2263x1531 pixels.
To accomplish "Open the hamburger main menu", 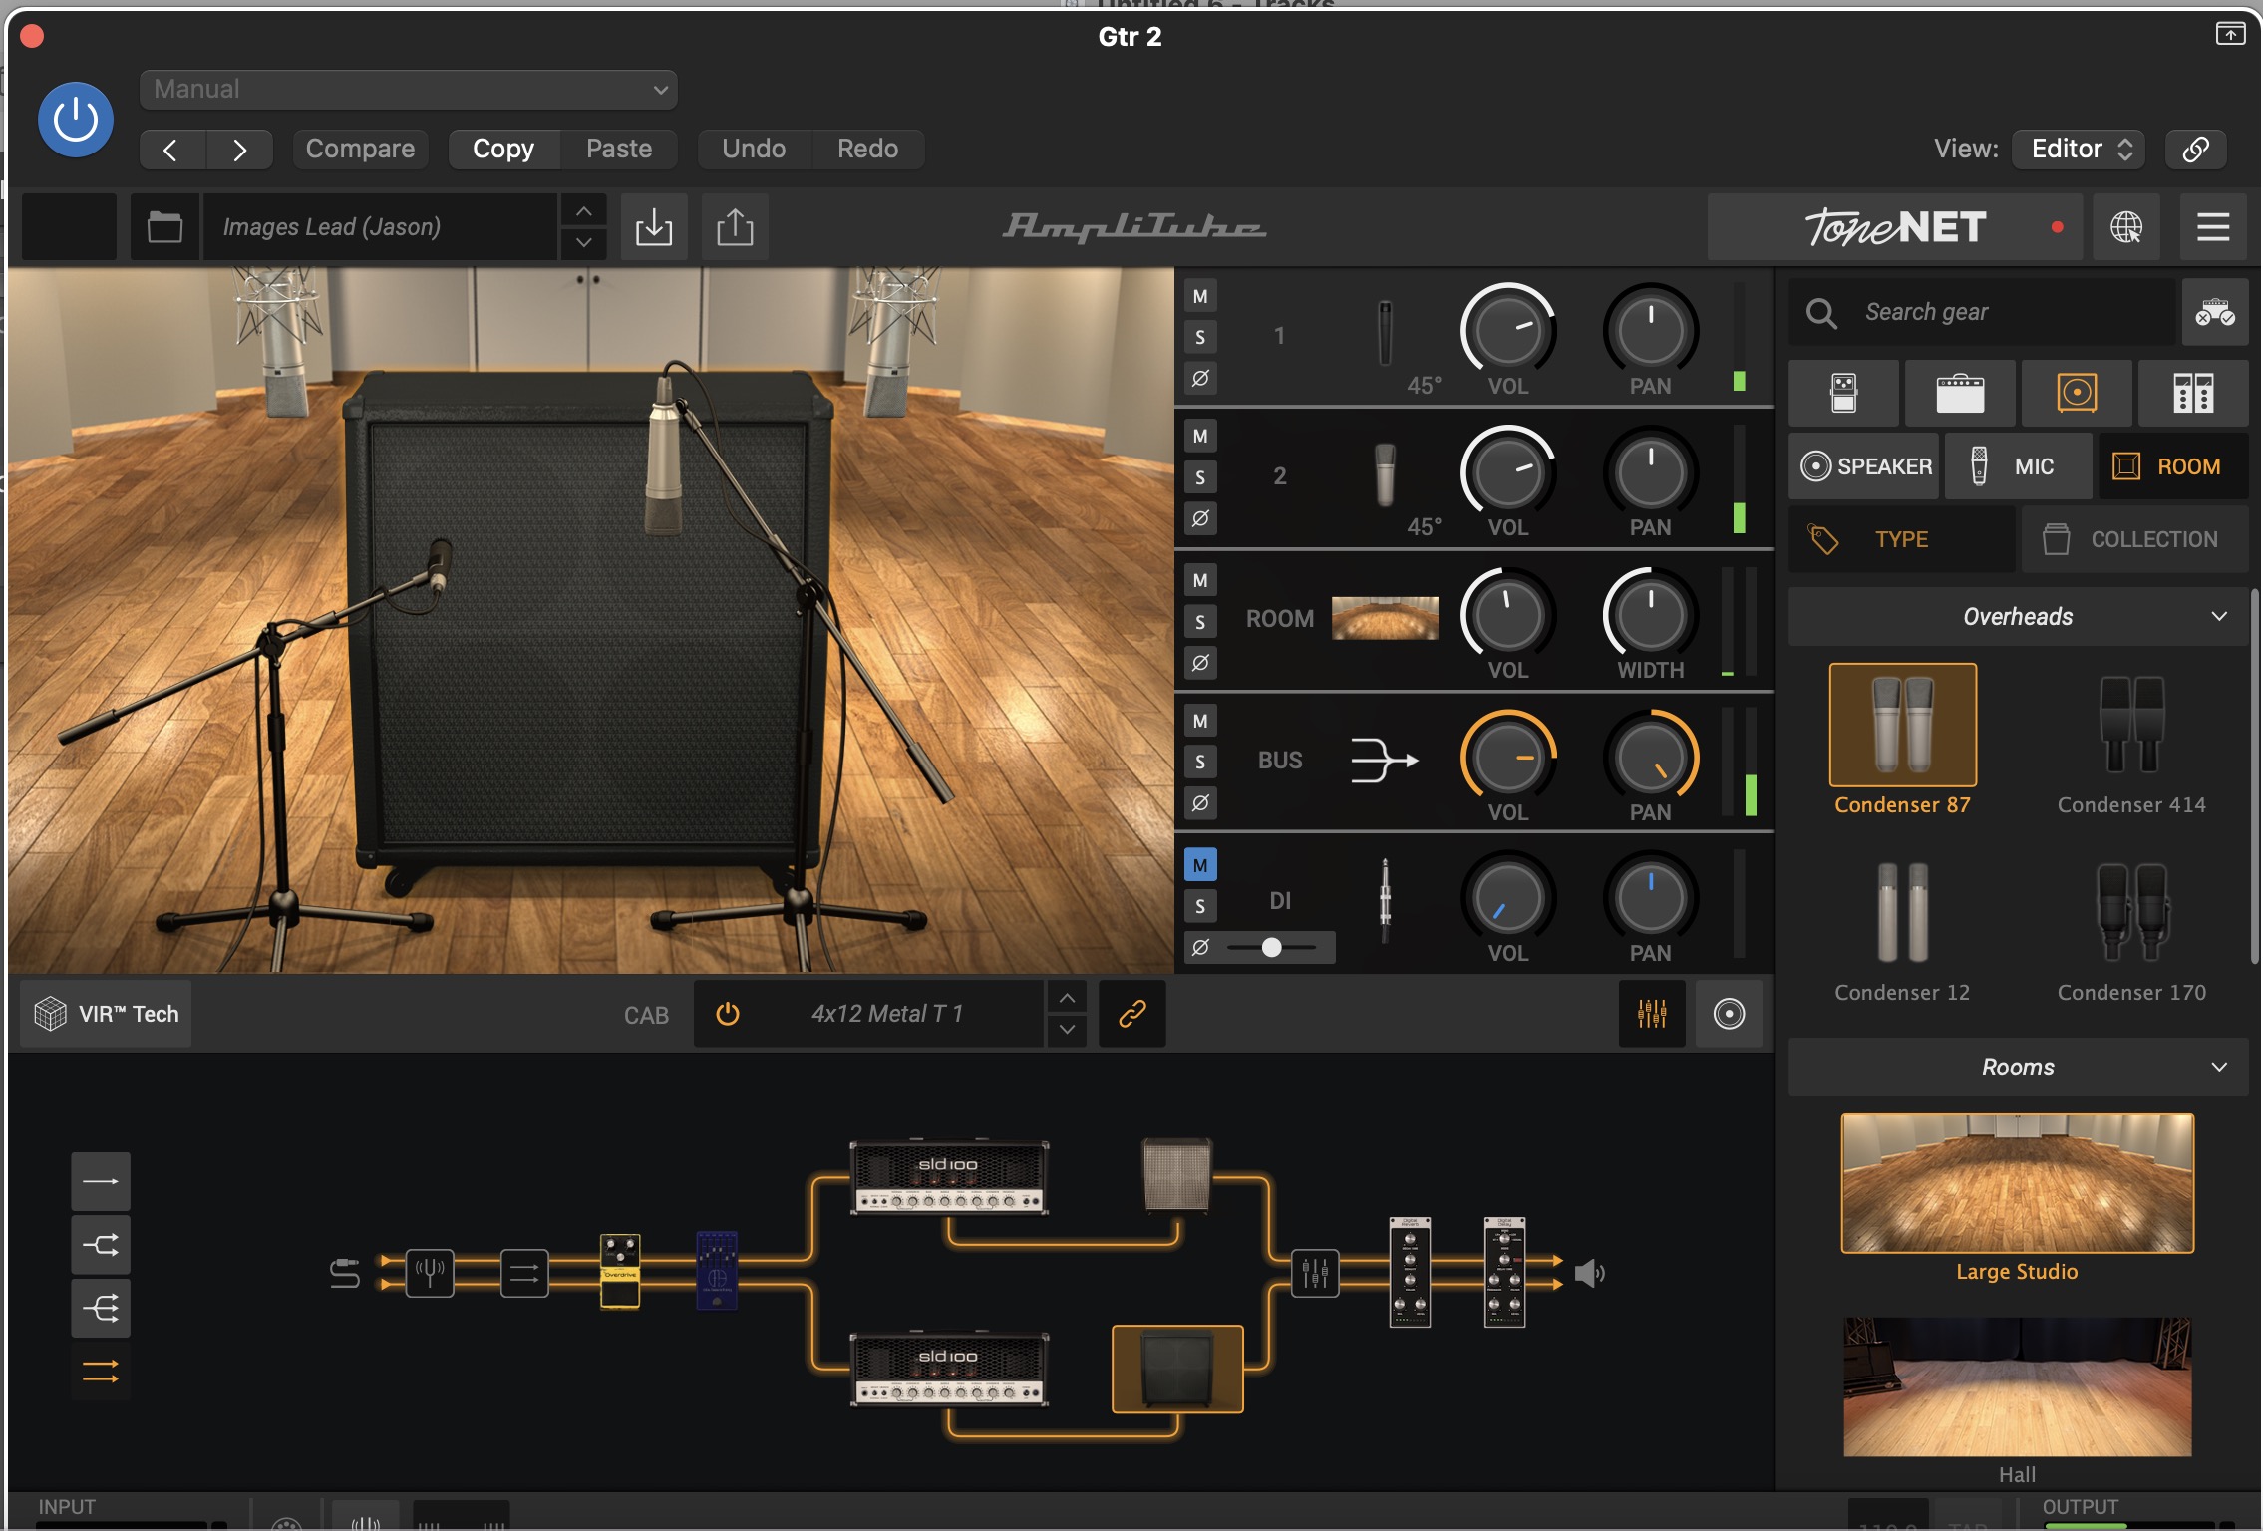I will coord(2213,227).
